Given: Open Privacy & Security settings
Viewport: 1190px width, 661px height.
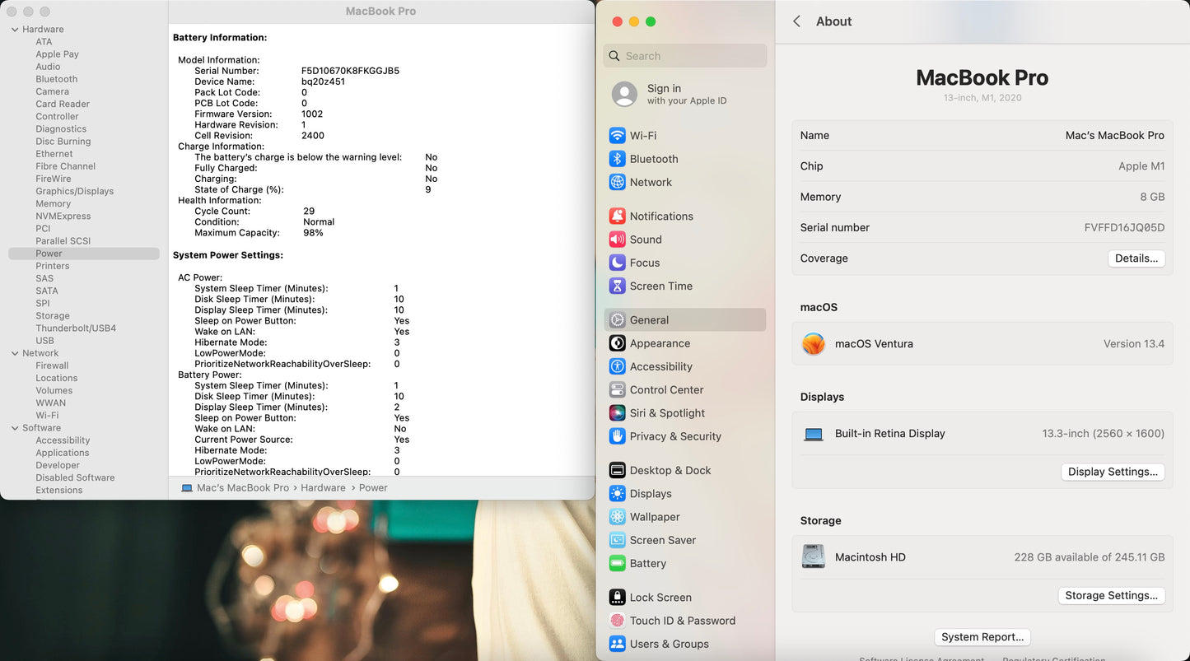Looking at the screenshot, I should coord(674,436).
